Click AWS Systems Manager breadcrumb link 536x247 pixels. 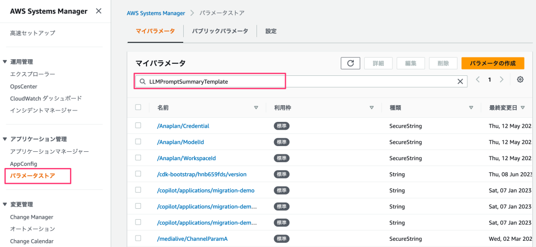156,13
